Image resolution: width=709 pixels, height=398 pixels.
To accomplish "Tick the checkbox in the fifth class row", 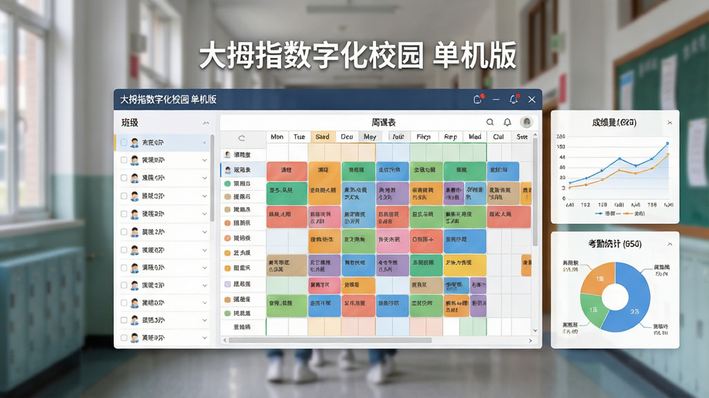I will [123, 214].
